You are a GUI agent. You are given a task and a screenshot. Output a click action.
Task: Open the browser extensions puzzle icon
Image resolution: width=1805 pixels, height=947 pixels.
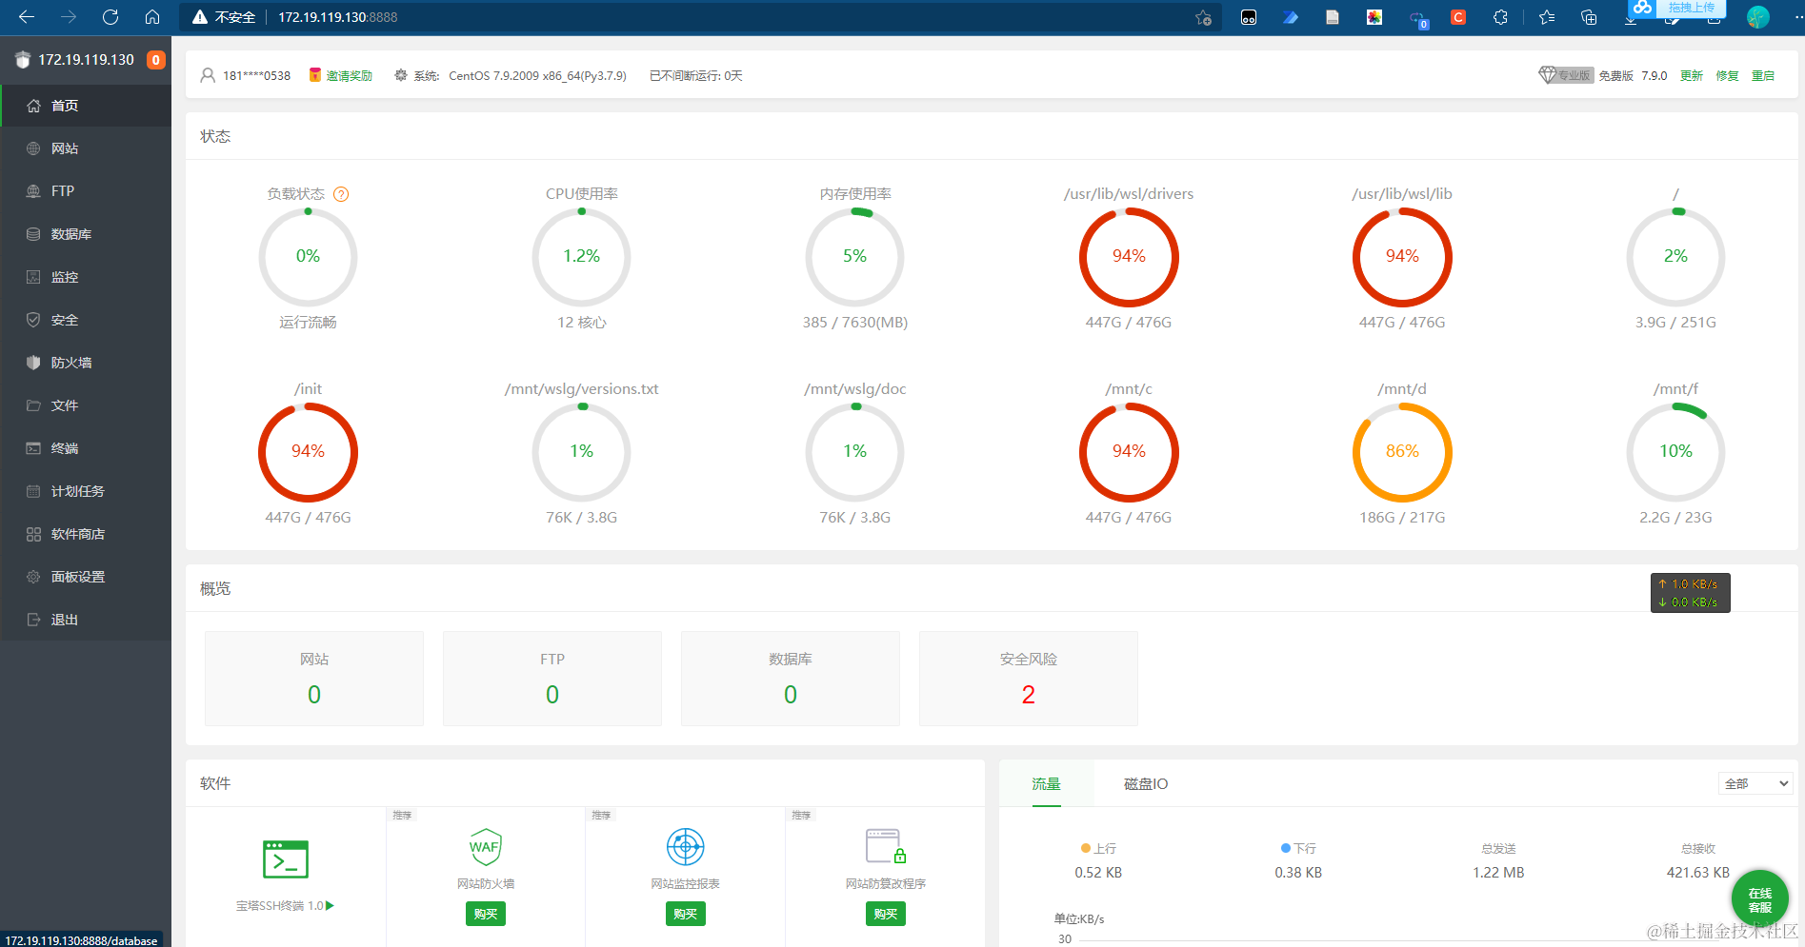[x=1500, y=17]
